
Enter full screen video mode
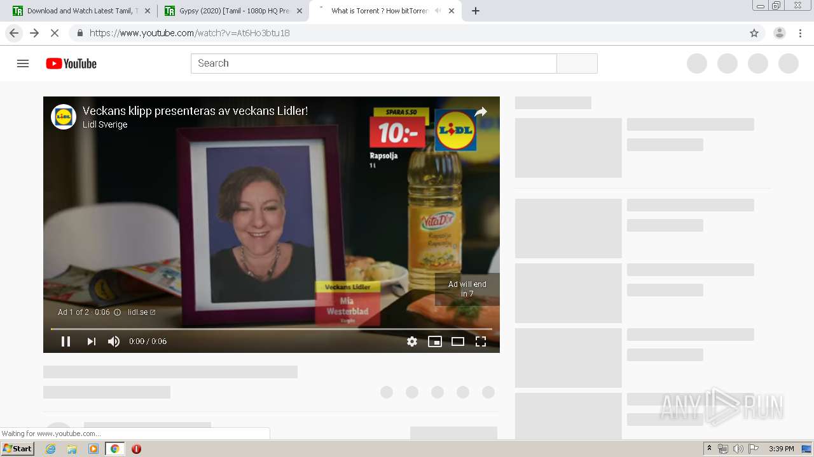[481, 341]
